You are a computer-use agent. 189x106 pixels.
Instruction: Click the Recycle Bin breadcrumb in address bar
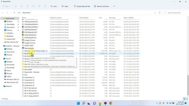point(27,13)
